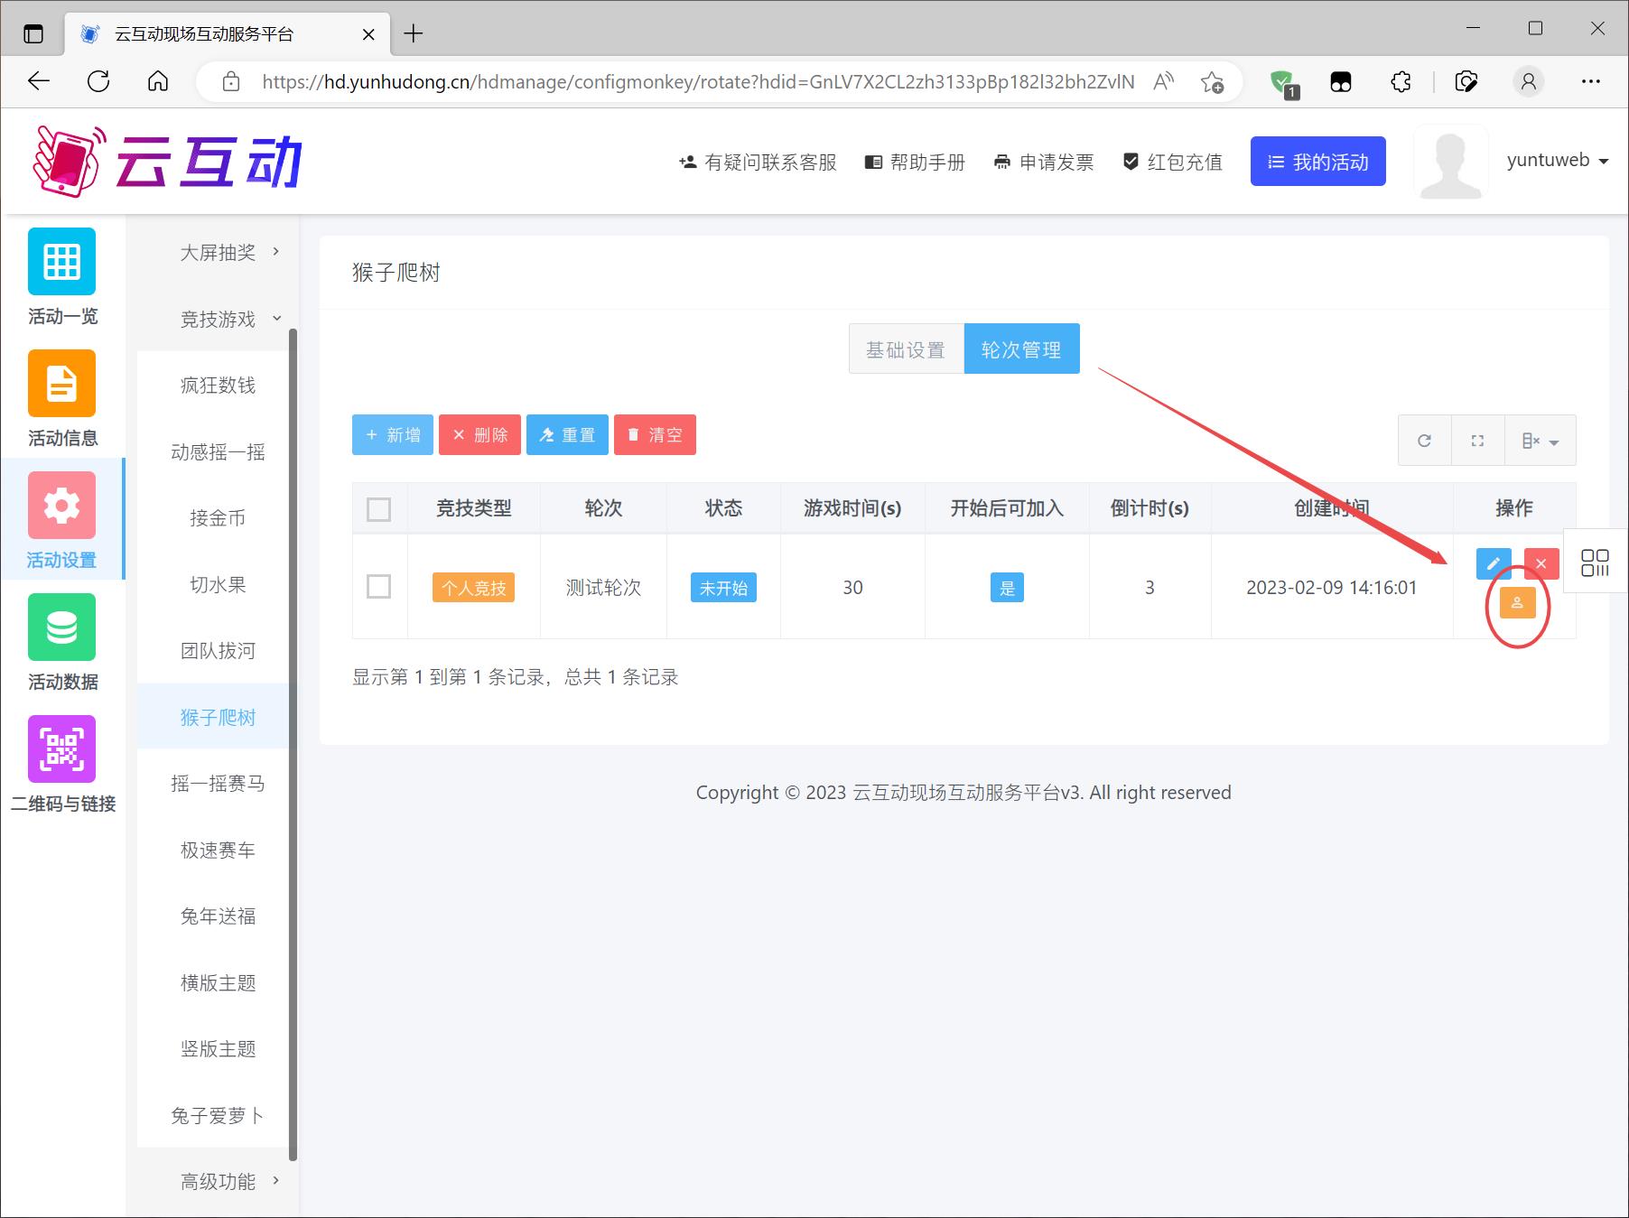Check the 测试轮次 row checkbox
The height and width of the screenshot is (1218, 1629).
[379, 587]
